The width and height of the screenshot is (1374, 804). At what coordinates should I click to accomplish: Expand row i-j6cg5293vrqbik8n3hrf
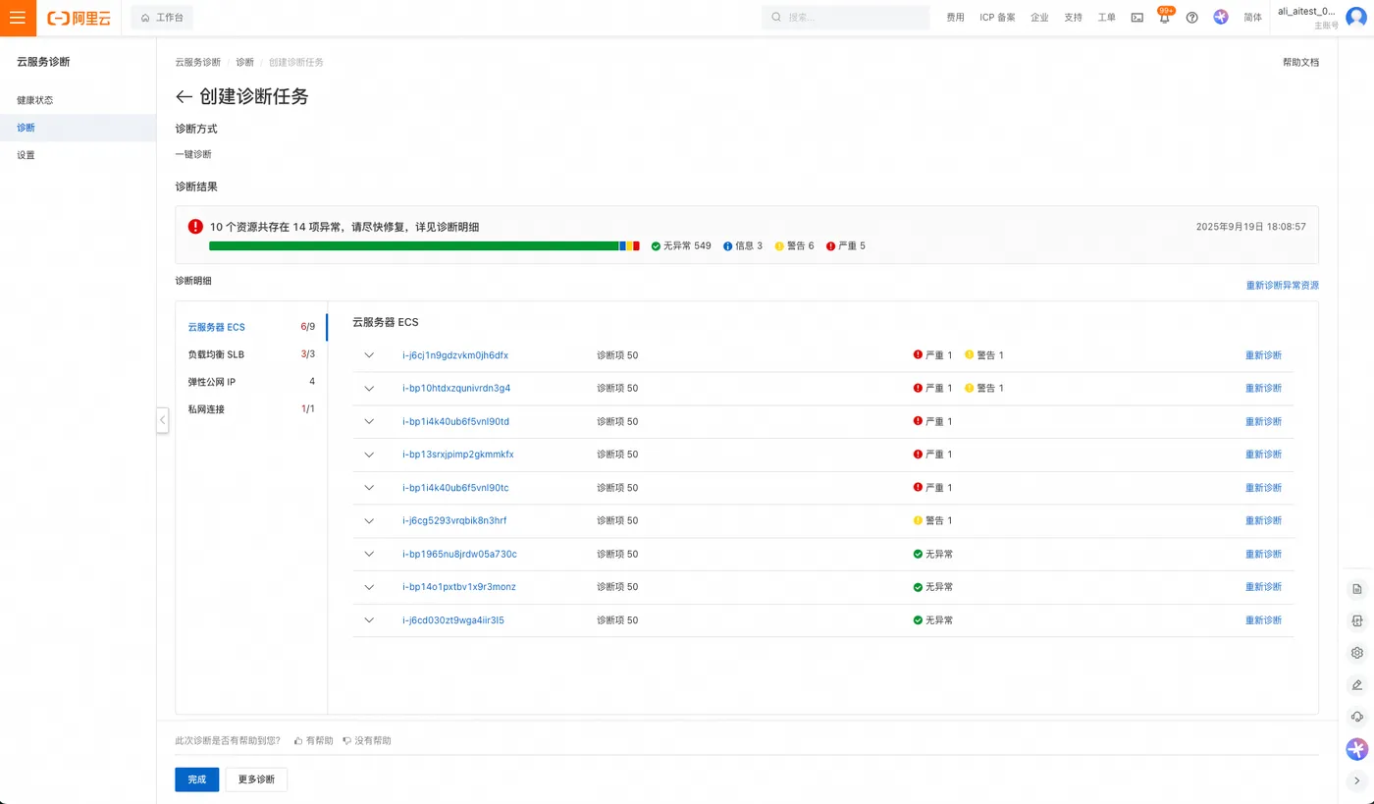369,520
